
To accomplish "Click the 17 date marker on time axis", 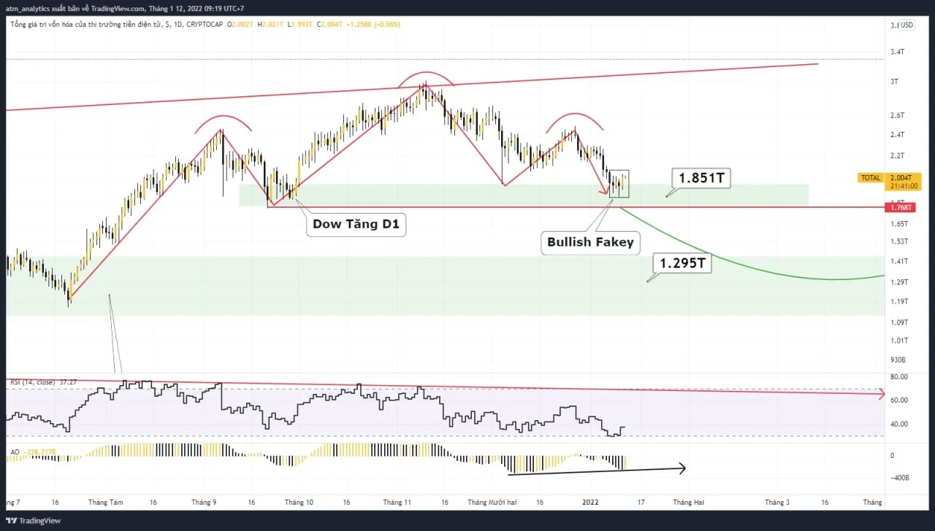I will 641,502.
